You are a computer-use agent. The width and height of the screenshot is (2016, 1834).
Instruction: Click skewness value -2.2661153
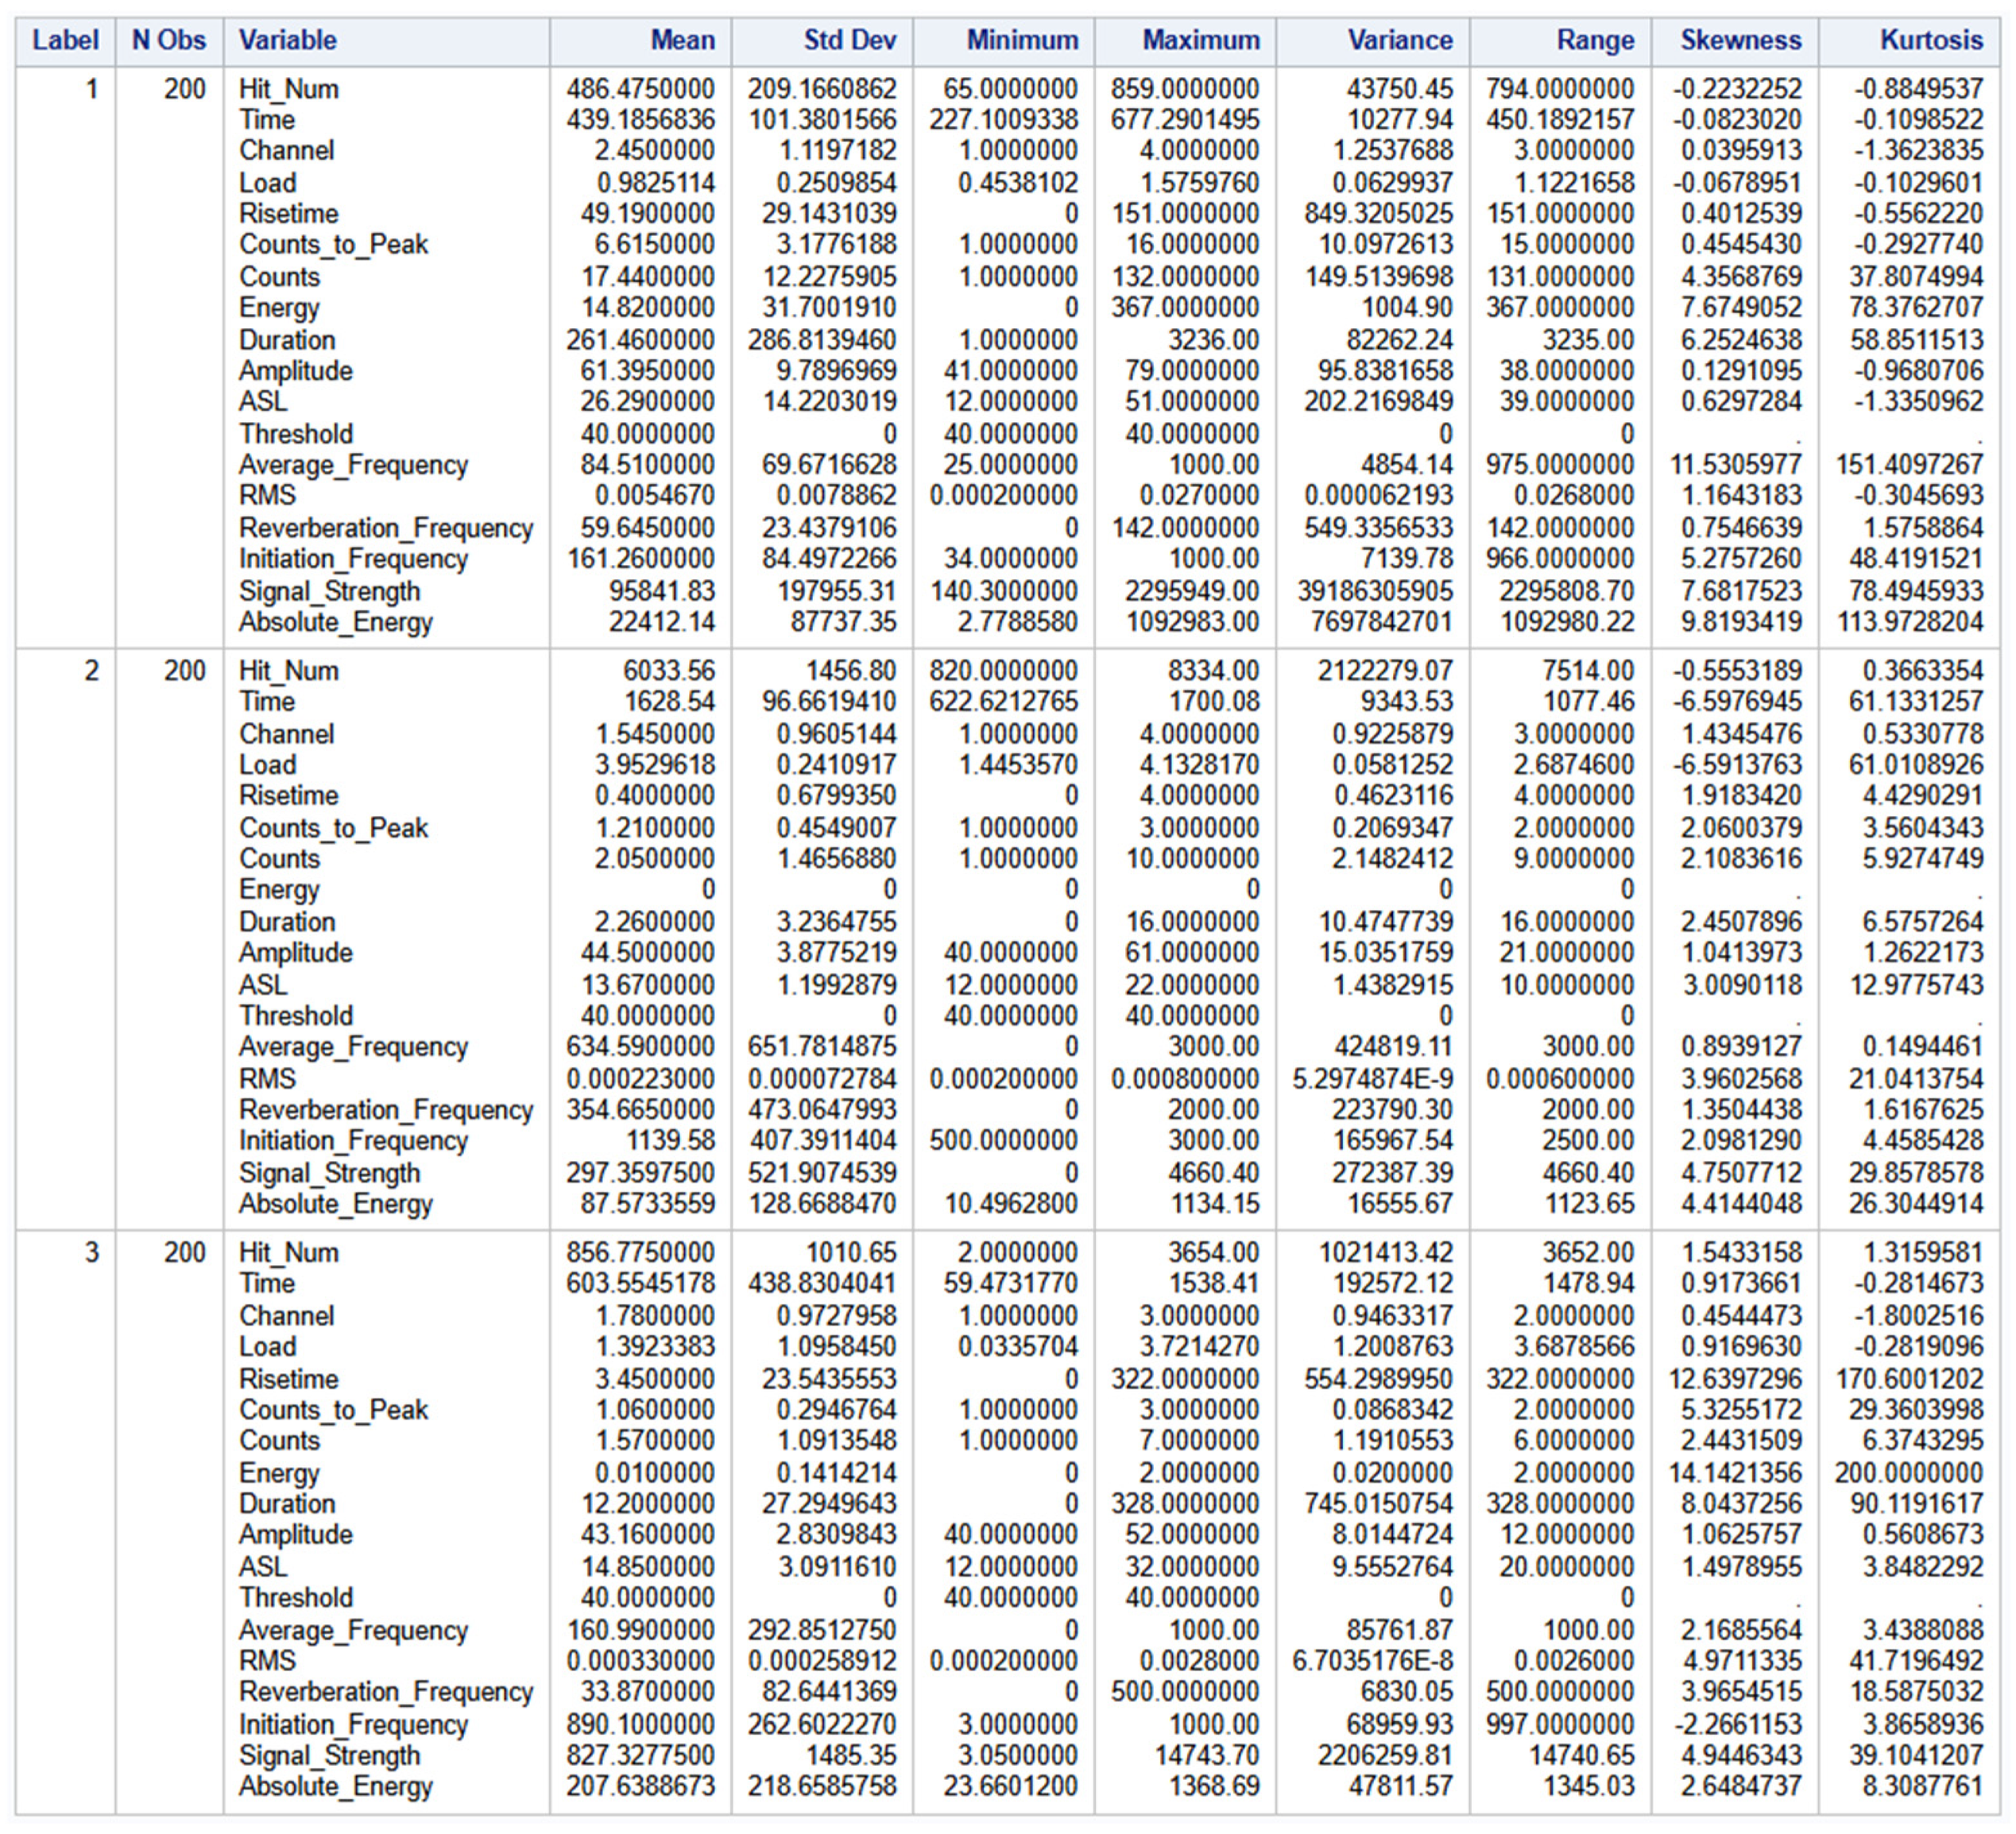1738,1725
